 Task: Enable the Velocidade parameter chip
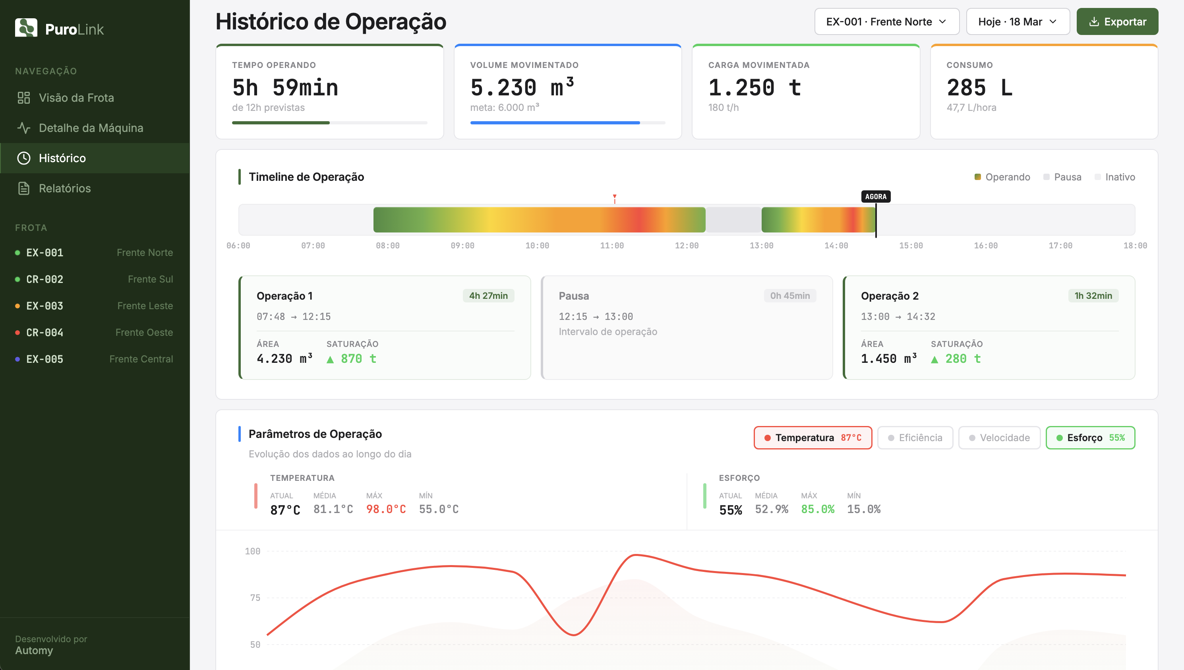(x=999, y=438)
